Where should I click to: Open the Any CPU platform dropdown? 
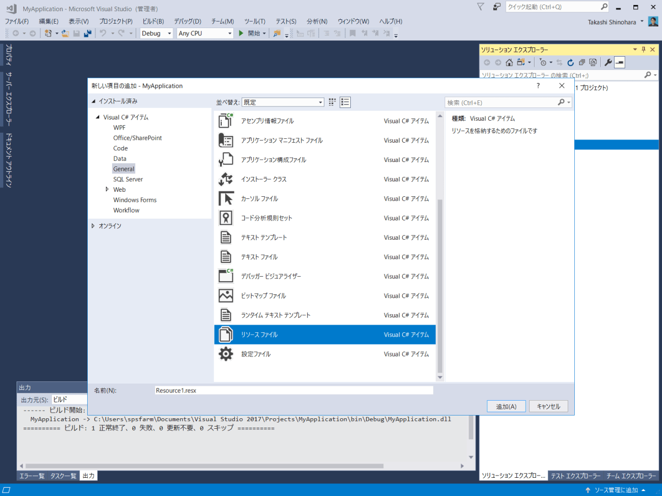point(205,33)
